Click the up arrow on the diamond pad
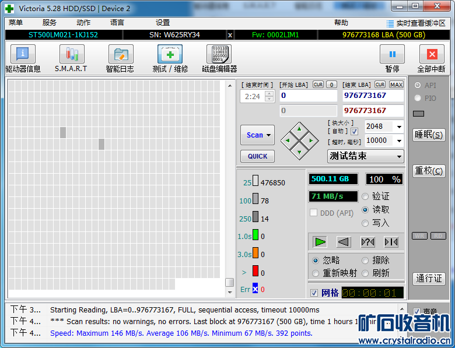This screenshot has height=348, width=455. 299,129
